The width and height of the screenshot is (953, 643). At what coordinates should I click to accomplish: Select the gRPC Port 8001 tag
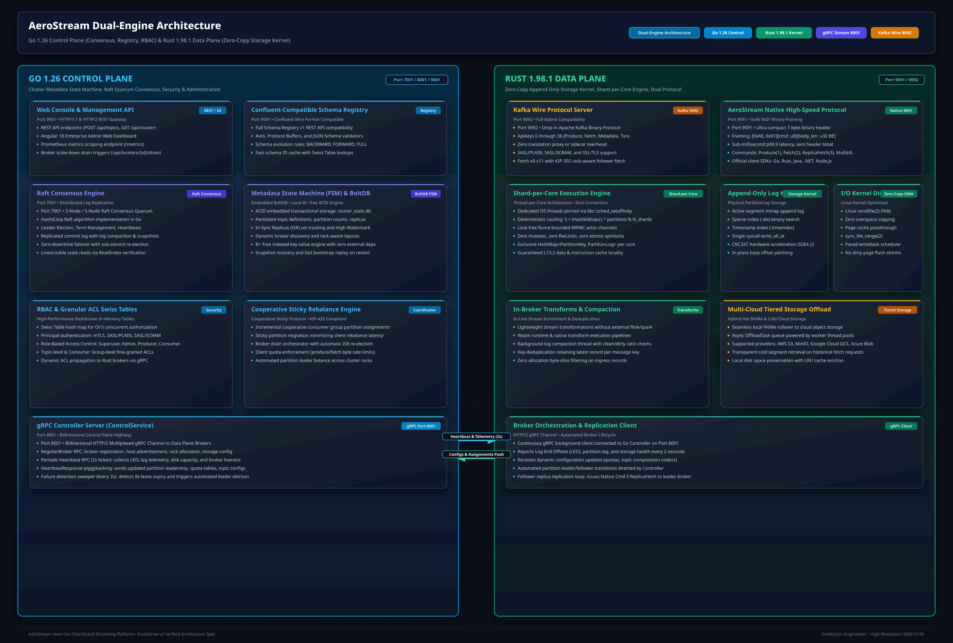point(421,426)
